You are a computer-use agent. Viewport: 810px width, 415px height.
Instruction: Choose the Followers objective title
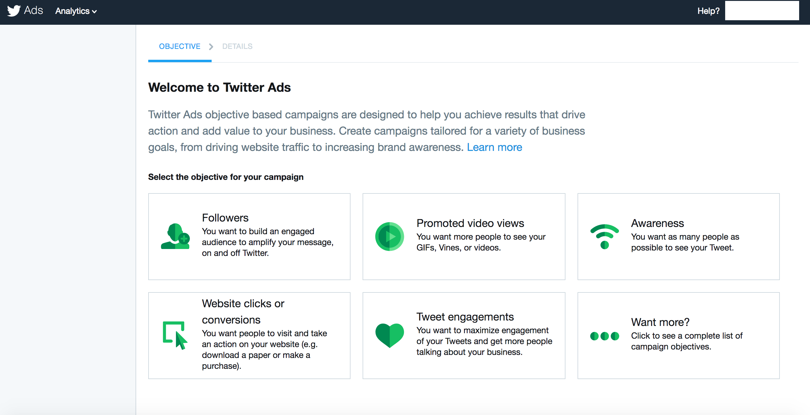pos(225,218)
